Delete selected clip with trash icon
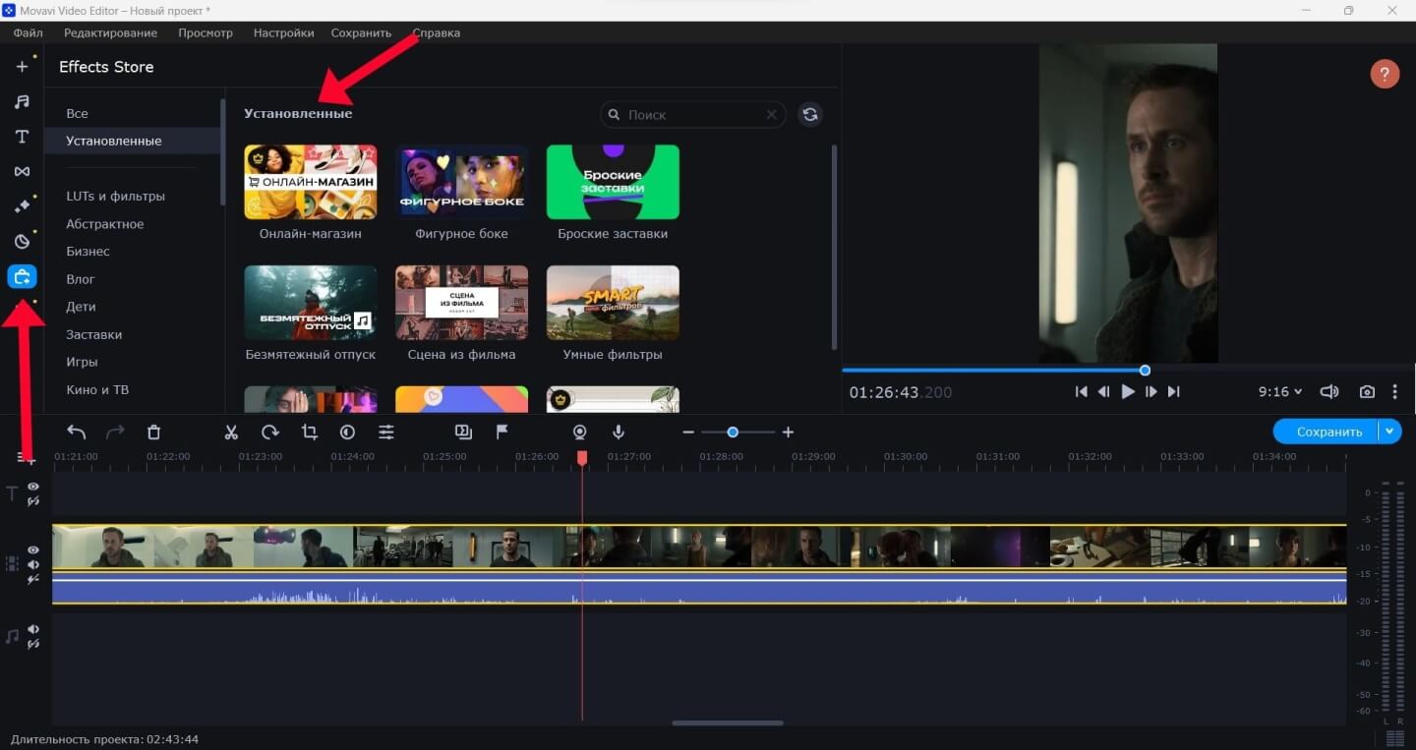The image size is (1416, 750). [x=153, y=432]
